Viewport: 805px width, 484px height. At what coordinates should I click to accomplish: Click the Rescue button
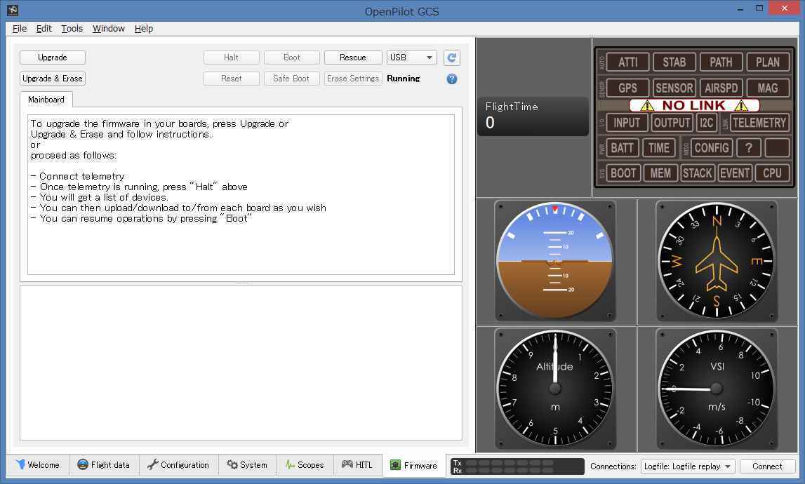[x=352, y=58]
